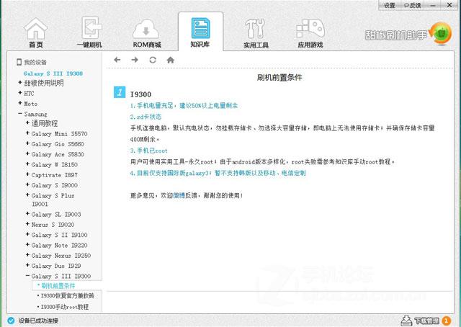Click the 2.sd卡状态 heading text
This screenshot has width=461, height=327.
tap(146, 117)
